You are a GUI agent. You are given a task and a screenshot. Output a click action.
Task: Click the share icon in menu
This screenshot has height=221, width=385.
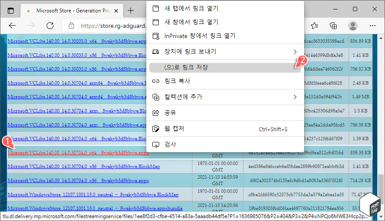[x=156, y=113]
